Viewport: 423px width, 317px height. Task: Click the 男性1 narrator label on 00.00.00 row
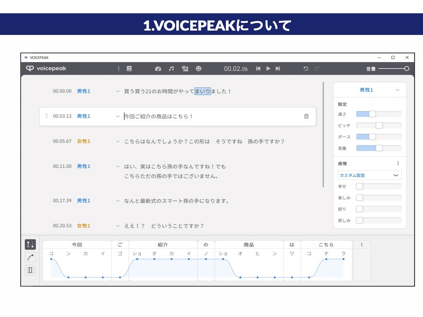click(x=84, y=91)
